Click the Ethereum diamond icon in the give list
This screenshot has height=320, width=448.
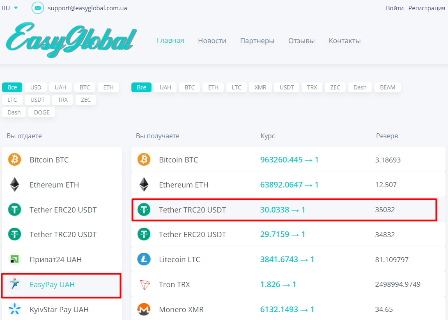(15, 185)
